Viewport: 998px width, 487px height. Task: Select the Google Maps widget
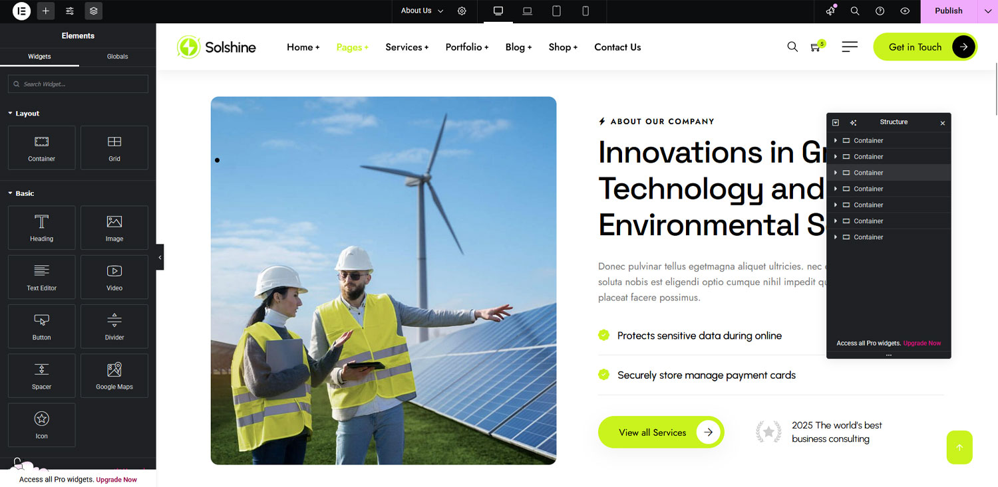114,375
